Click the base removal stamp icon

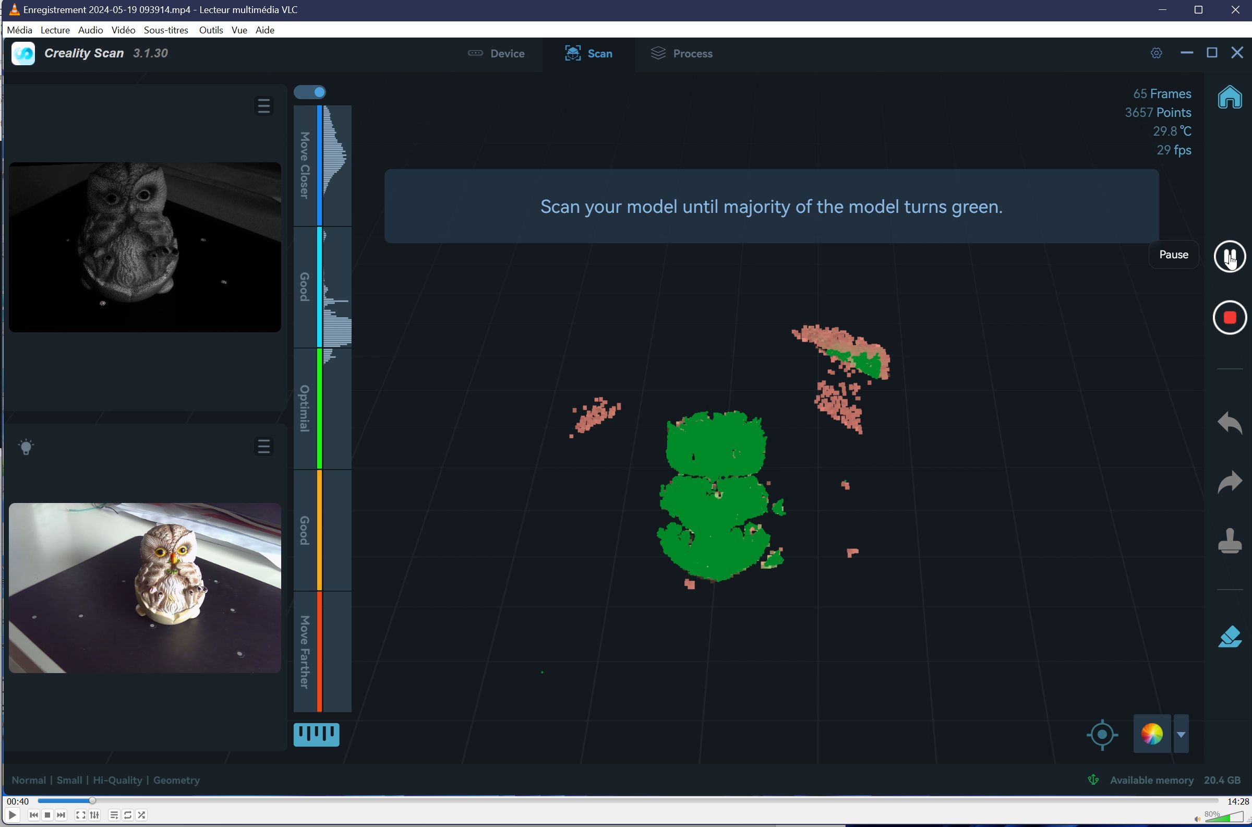click(x=1230, y=541)
